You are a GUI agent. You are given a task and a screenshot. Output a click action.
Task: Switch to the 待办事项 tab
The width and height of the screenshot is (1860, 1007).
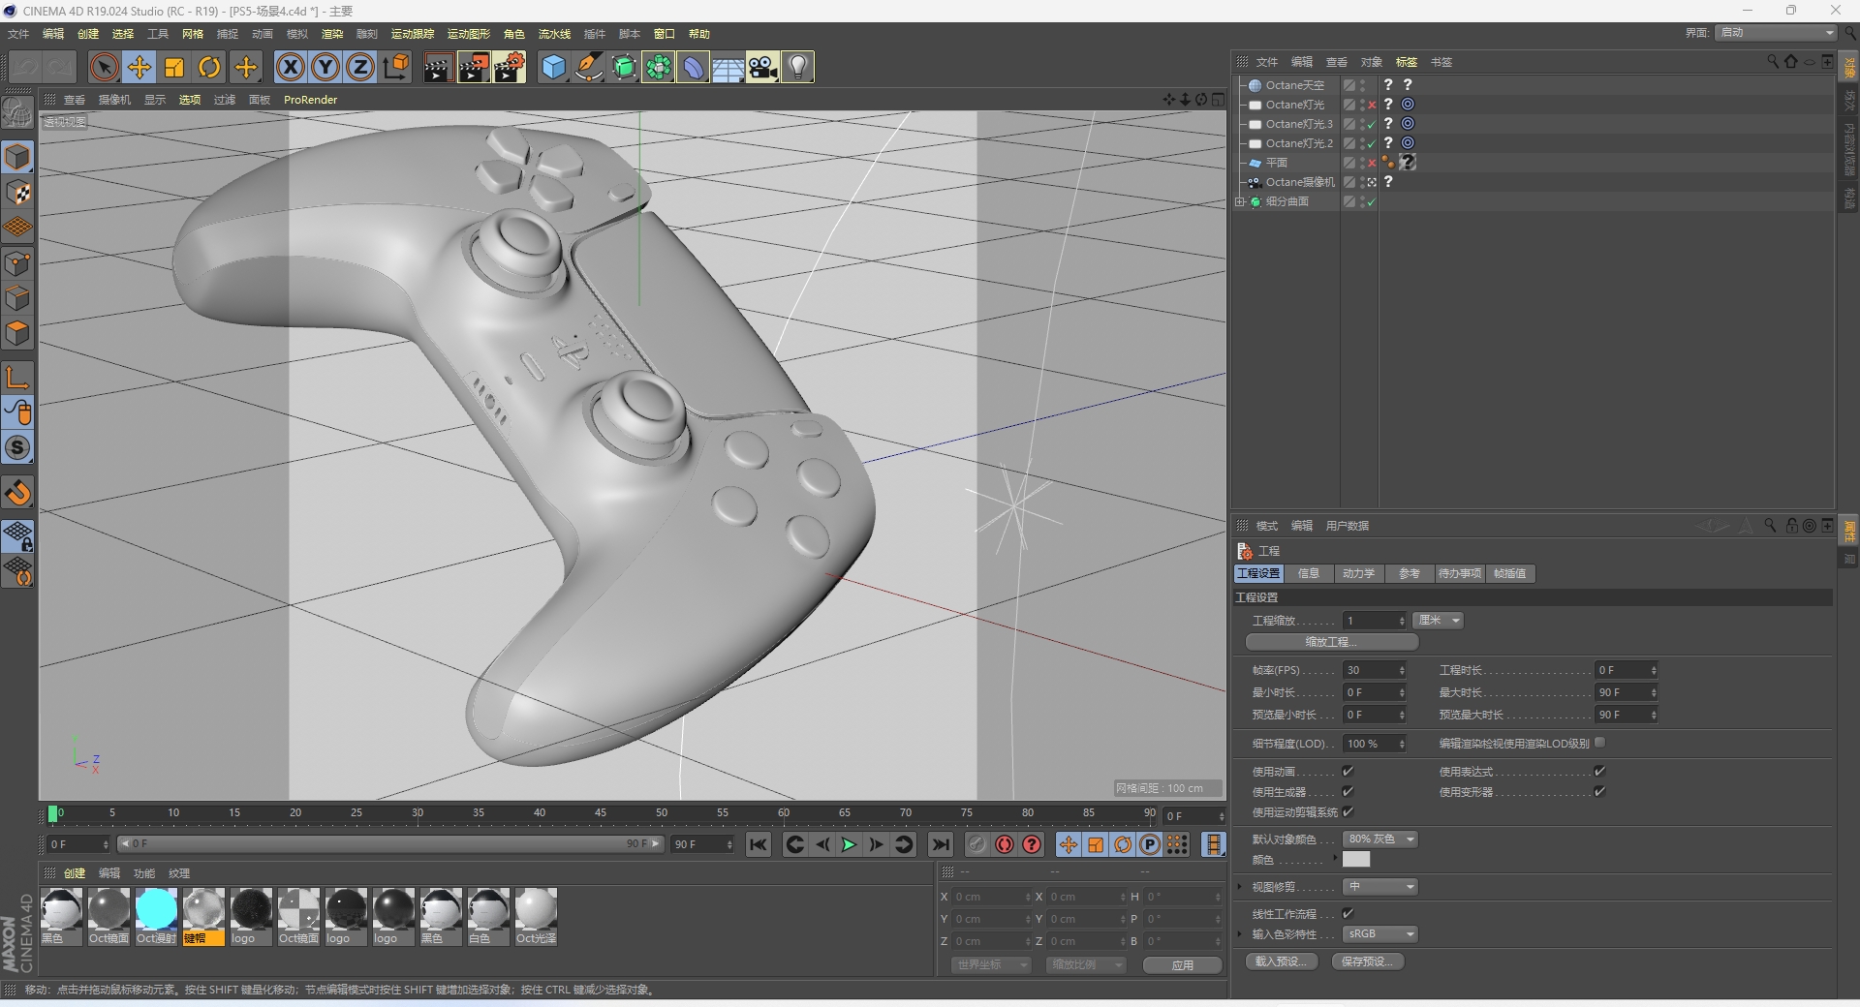click(1459, 574)
